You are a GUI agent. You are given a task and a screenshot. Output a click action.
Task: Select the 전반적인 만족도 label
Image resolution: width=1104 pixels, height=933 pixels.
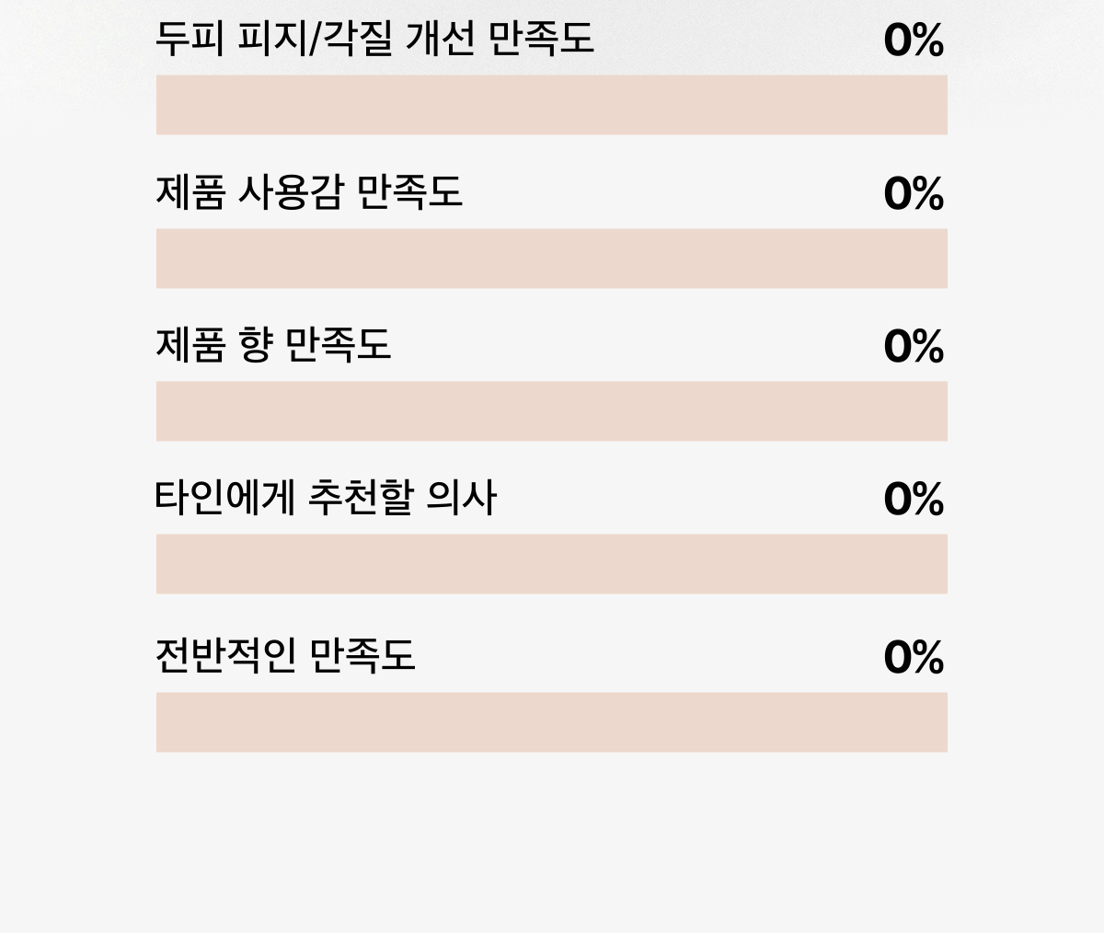tap(285, 657)
